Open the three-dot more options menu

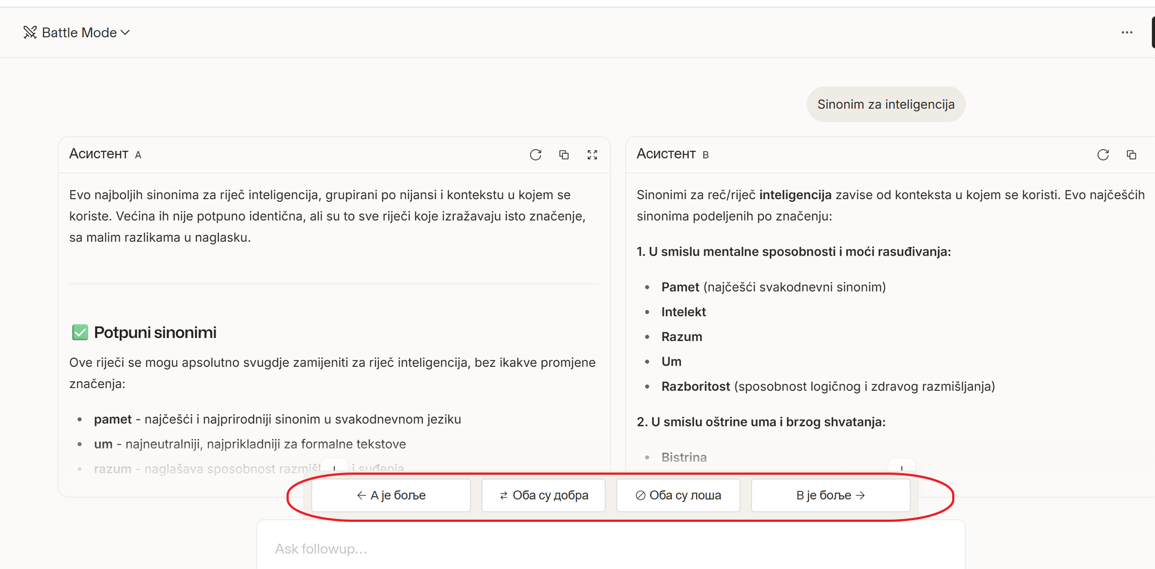point(1127,33)
